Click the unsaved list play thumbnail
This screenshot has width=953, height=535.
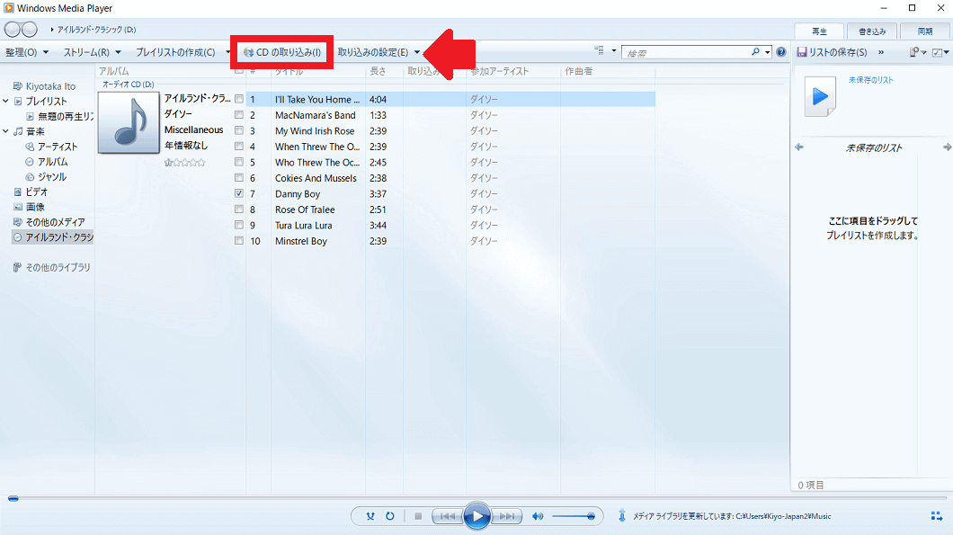[x=820, y=96]
